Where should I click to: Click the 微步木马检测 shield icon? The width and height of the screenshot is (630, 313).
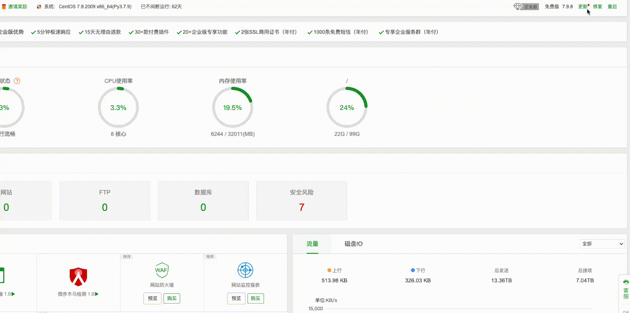78,277
